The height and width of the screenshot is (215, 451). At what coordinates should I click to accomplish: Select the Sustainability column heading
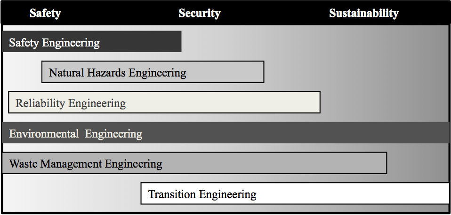coord(363,14)
